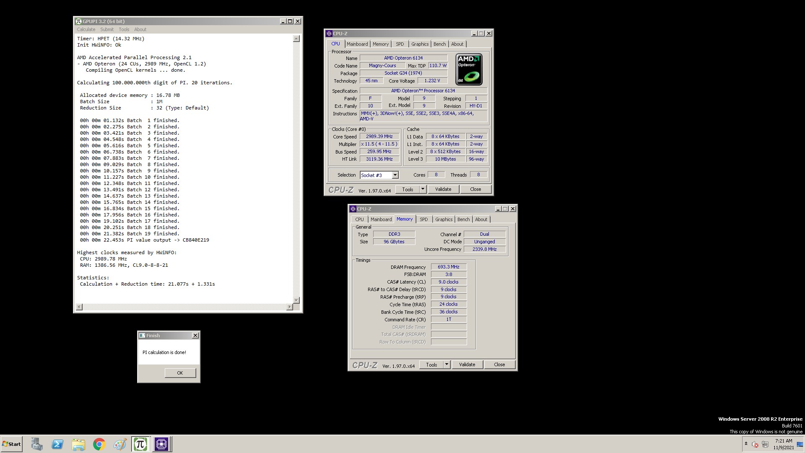The image size is (805, 453).
Task: Open Paint from the taskbar
Action: [120, 444]
